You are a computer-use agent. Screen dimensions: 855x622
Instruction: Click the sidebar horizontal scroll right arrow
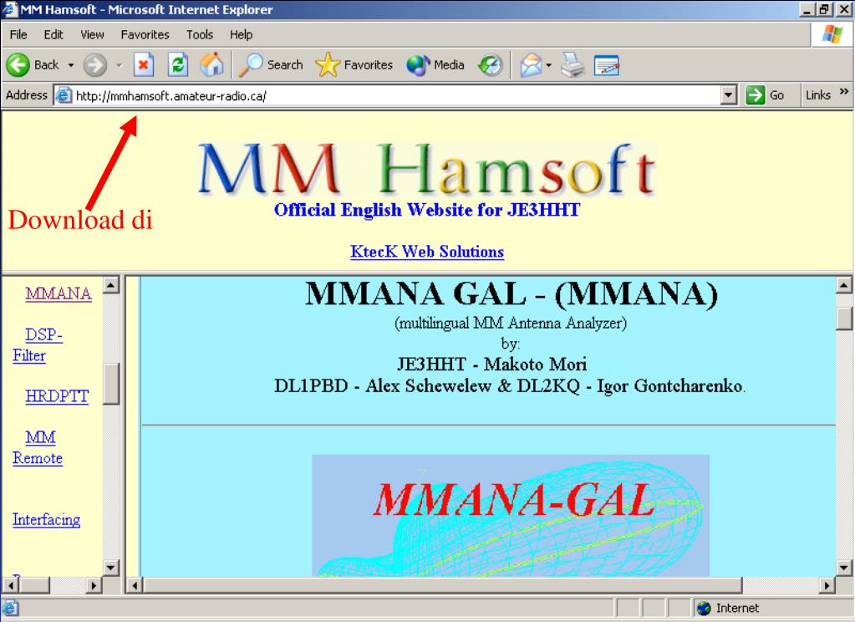(x=94, y=585)
